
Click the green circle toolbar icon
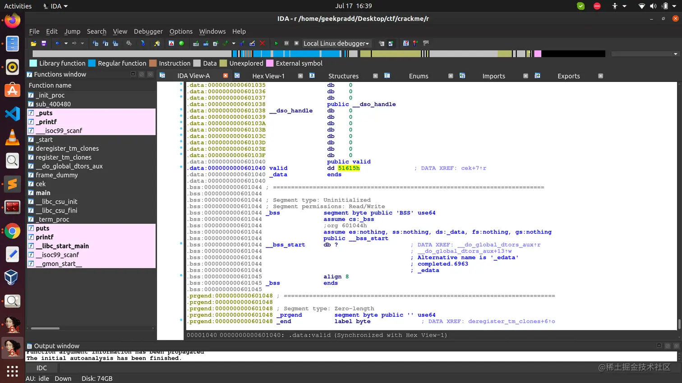tap(181, 44)
